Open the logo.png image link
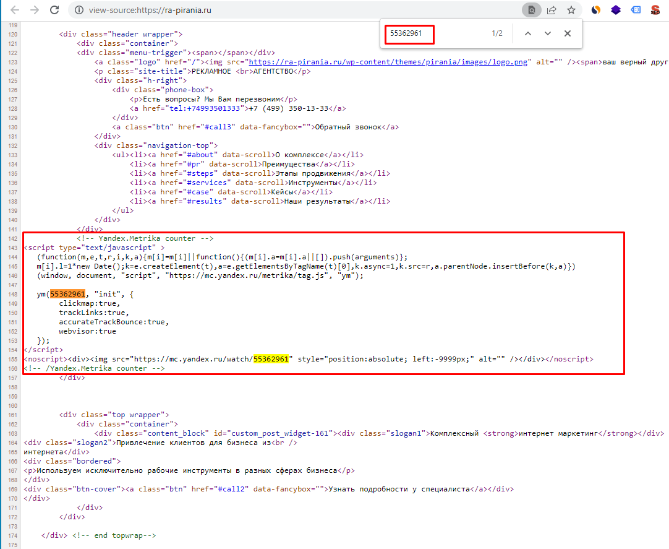 pyautogui.click(x=388, y=63)
